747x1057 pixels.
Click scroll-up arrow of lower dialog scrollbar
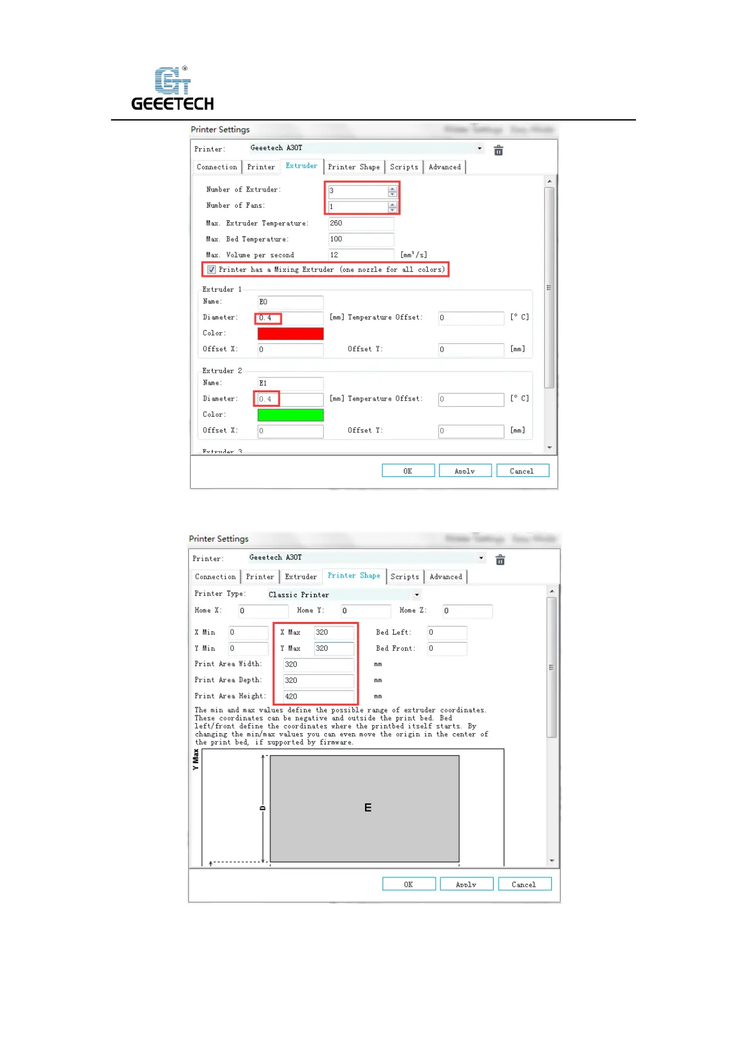coord(551,591)
